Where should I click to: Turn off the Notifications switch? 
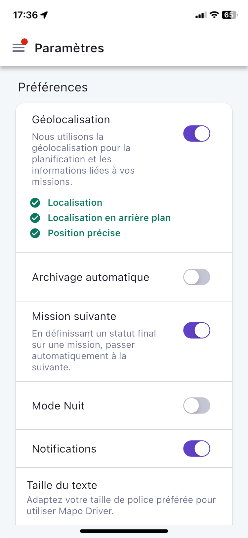(x=197, y=449)
